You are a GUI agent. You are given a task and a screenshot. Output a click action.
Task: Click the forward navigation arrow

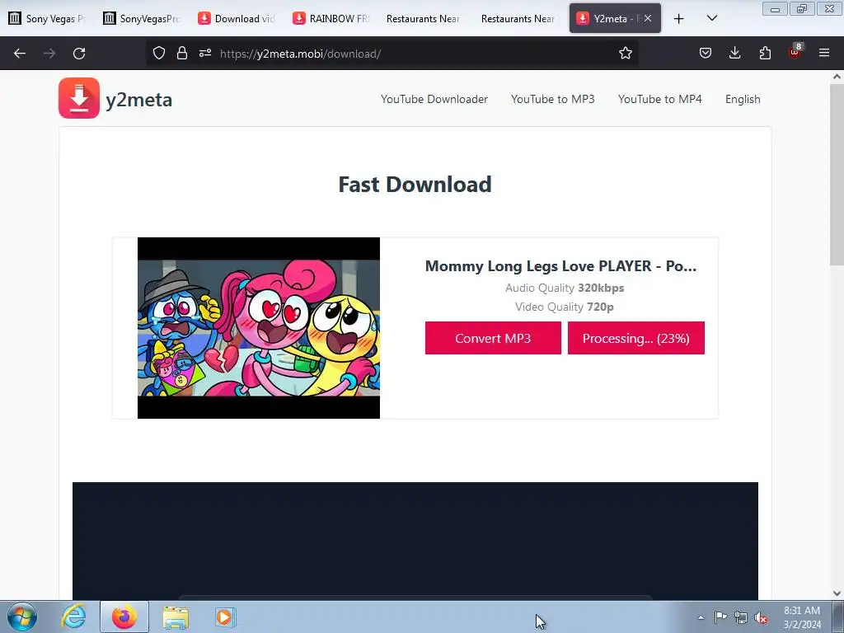[x=49, y=54]
